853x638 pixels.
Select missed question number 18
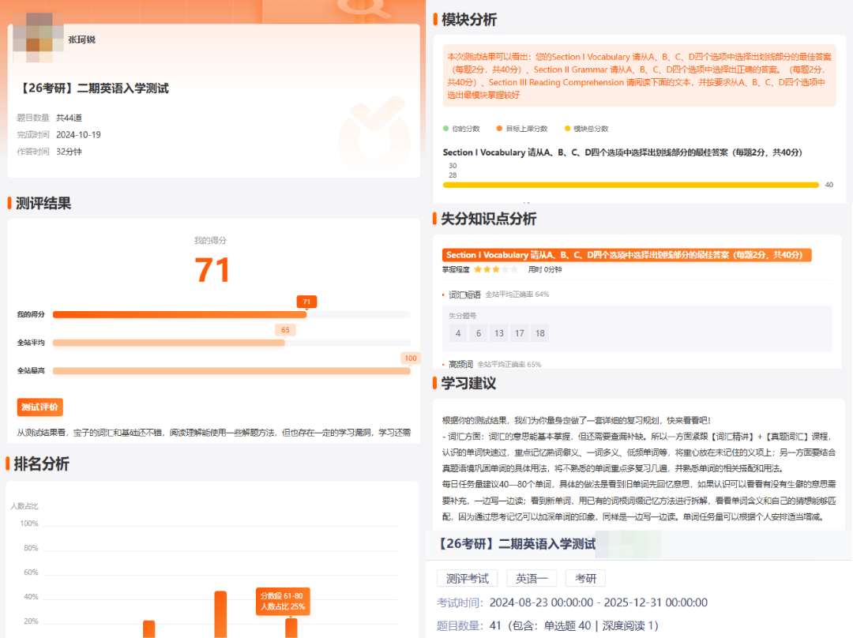[540, 333]
